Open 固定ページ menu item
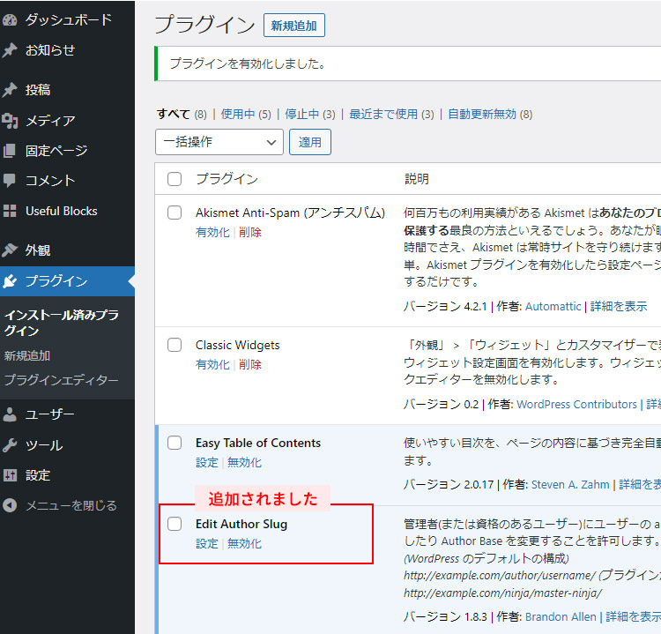This screenshot has height=634, width=661. coord(56,151)
